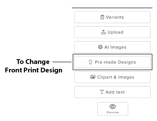Image resolution: width=157 pixels, height=121 pixels.
Task: Click the Pre-made Designs pencil icon
Action: (91, 62)
